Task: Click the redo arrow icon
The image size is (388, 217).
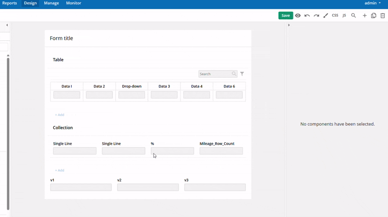Action: click(x=316, y=16)
